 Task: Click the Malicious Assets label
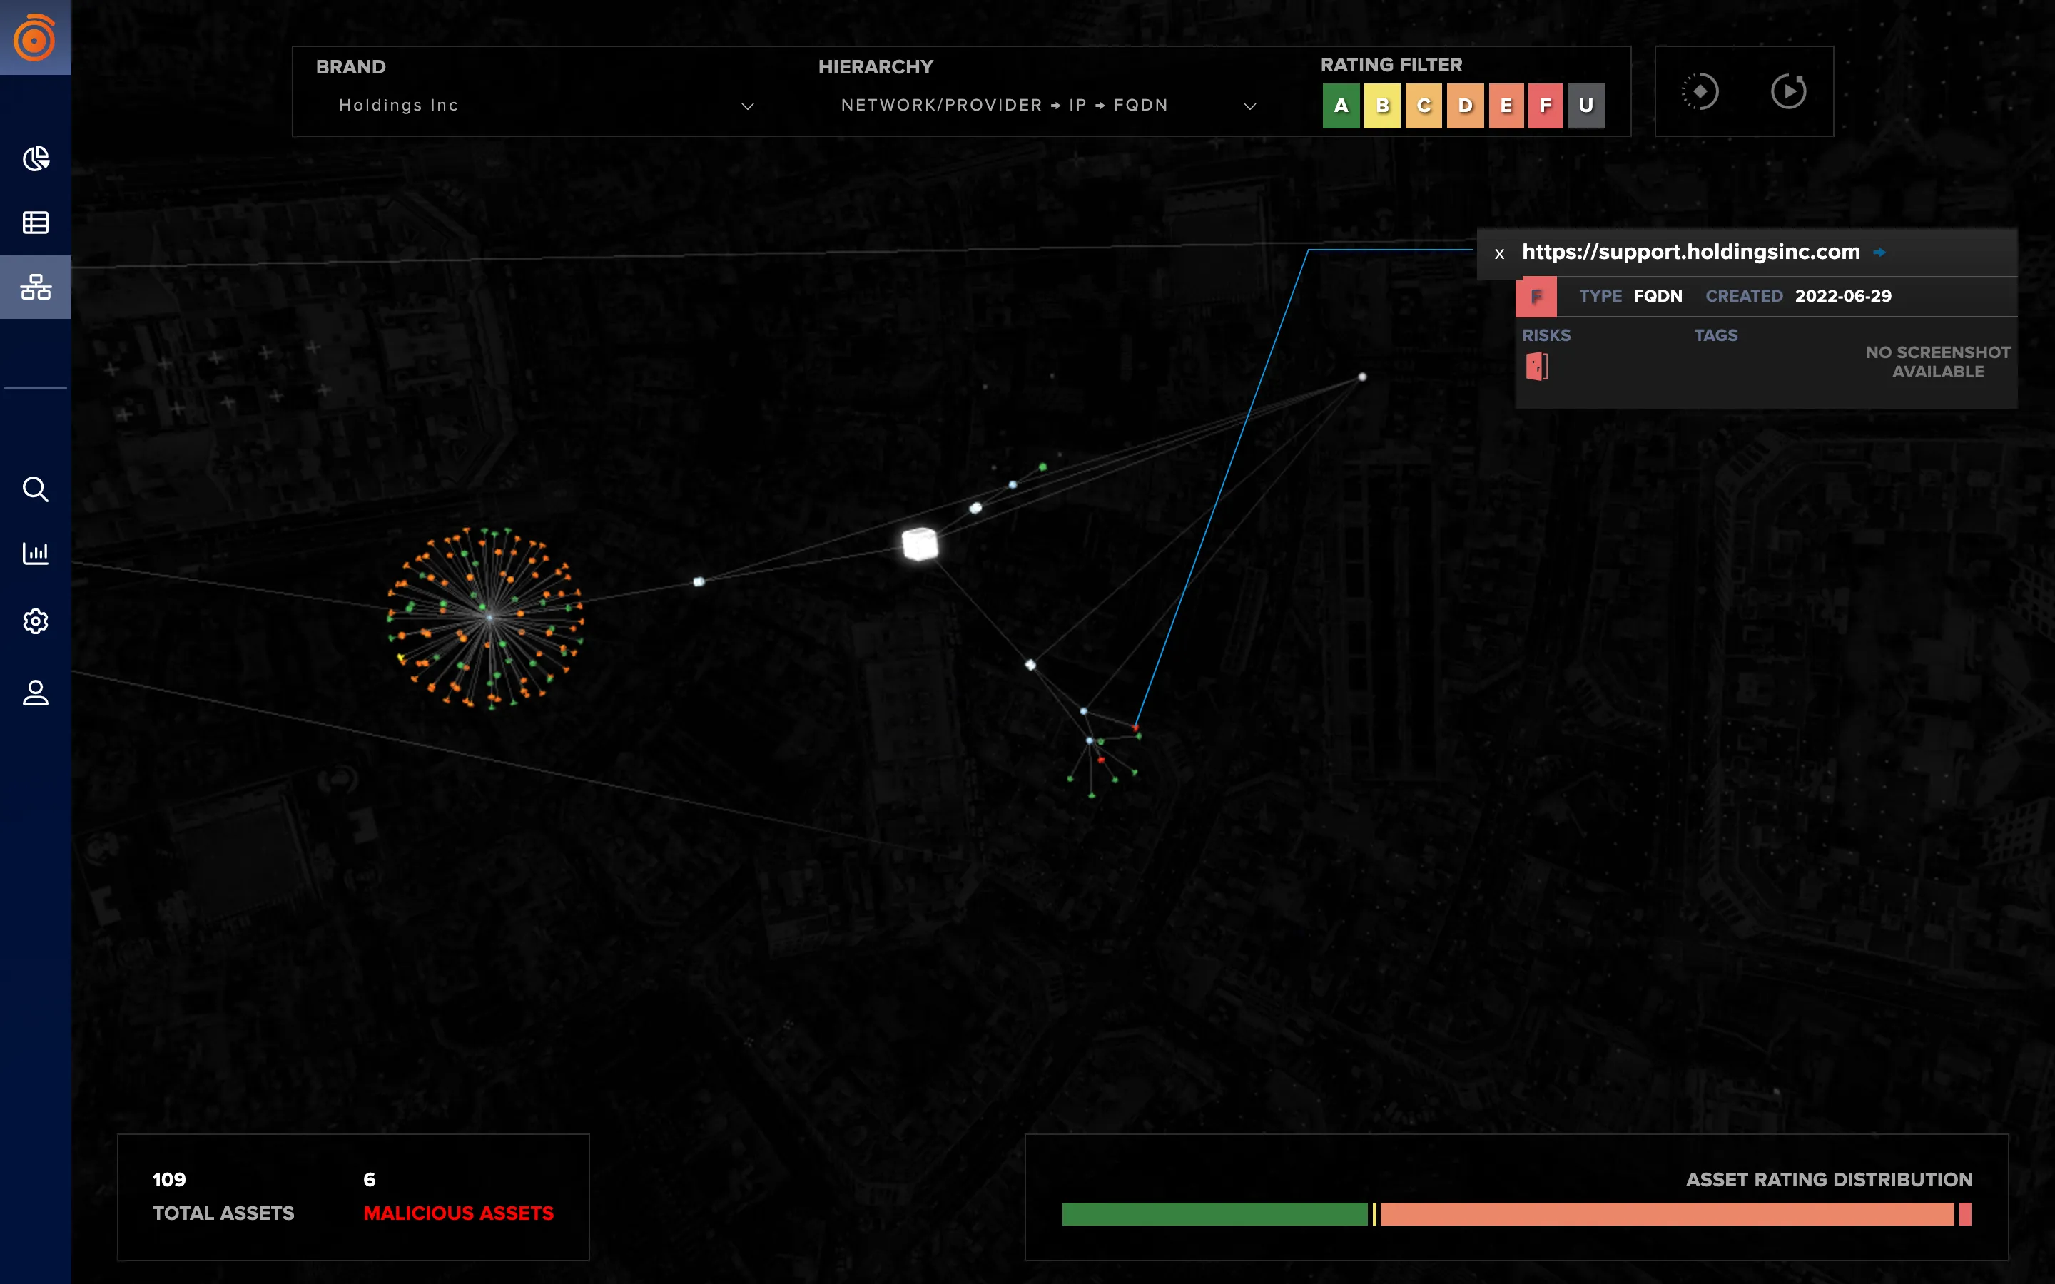click(459, 1213)
